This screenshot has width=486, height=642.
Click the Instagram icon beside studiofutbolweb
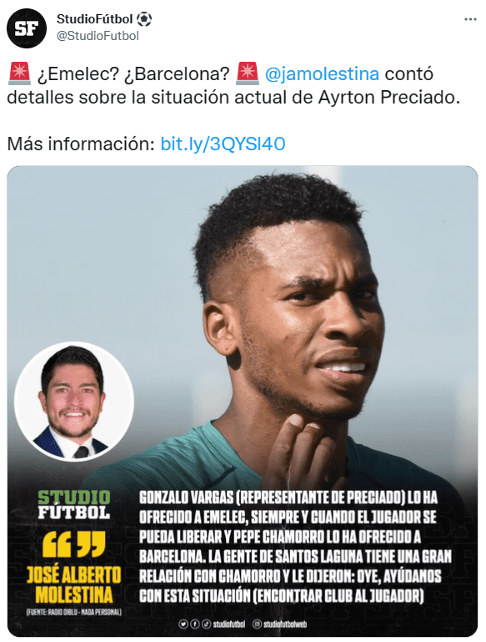257,624
